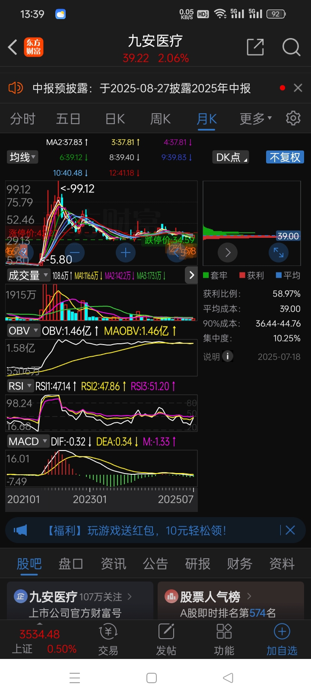Tap the arrow beside 成交量 MA values
Viewport: 311px width, 697px height.
pyautogui.click(x=192, y=275)
